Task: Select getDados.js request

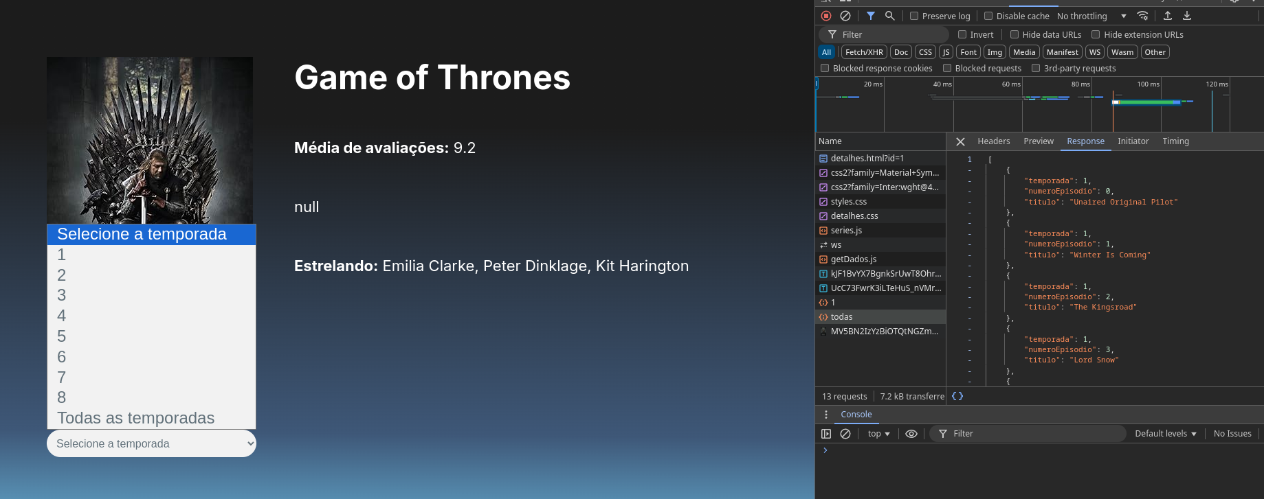Action: pos(880,259)
